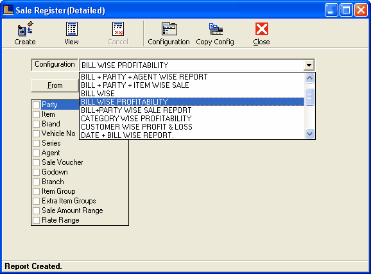371x274 pixels.
Task: Tick the Brand checkbox
Action: pyautogui.click(x=36, y=124)
